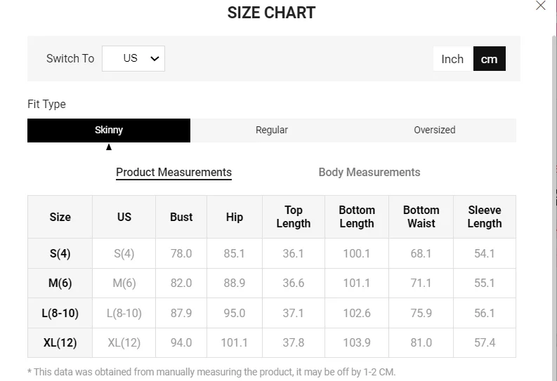Choose the Regular fit type
This screenshot has height=381, width=557.
(272, 130)
